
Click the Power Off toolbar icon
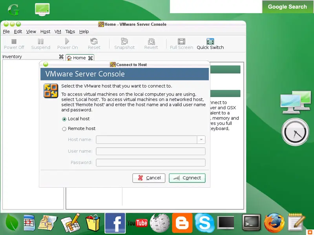[14, 42]
